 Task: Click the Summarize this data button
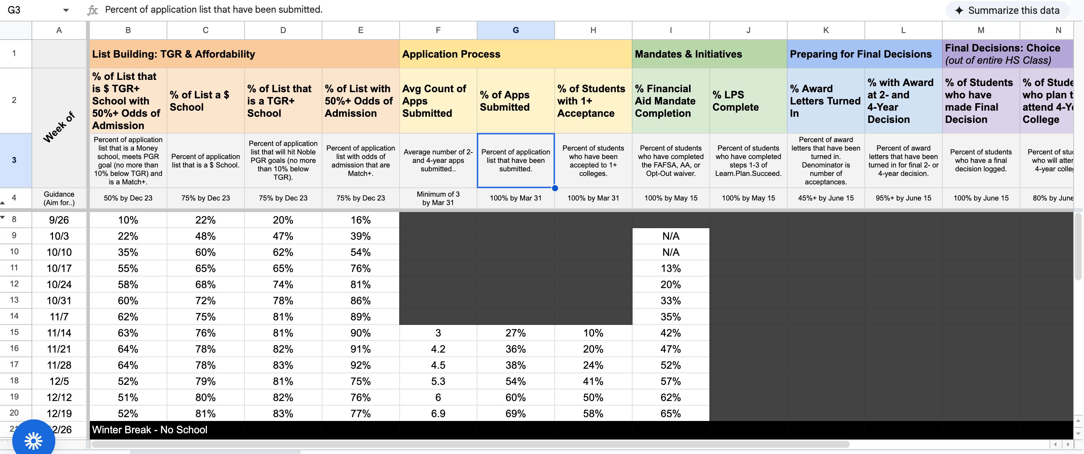point(1007,10)
